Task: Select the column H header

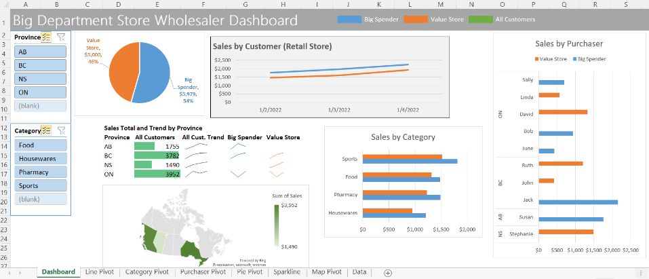Action: tap(283, 5)
